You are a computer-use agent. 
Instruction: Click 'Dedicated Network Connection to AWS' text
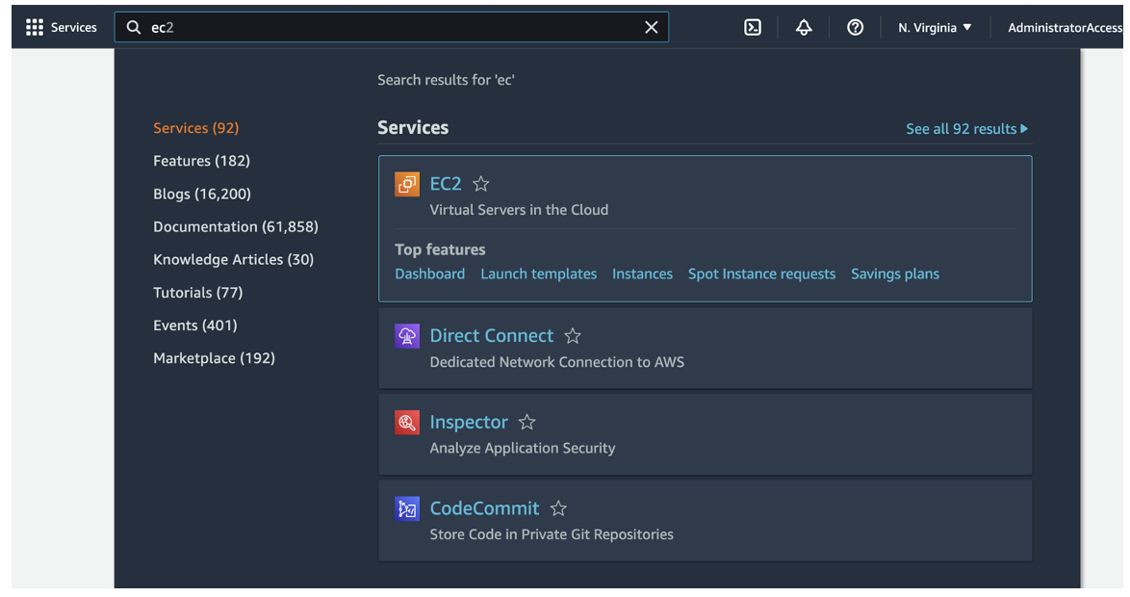coord(557,362)
